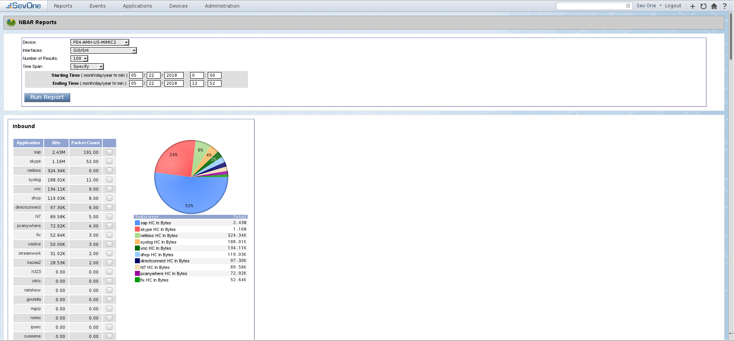
Task: Click syslog orange legend swatch
Action: pos(137,242)
